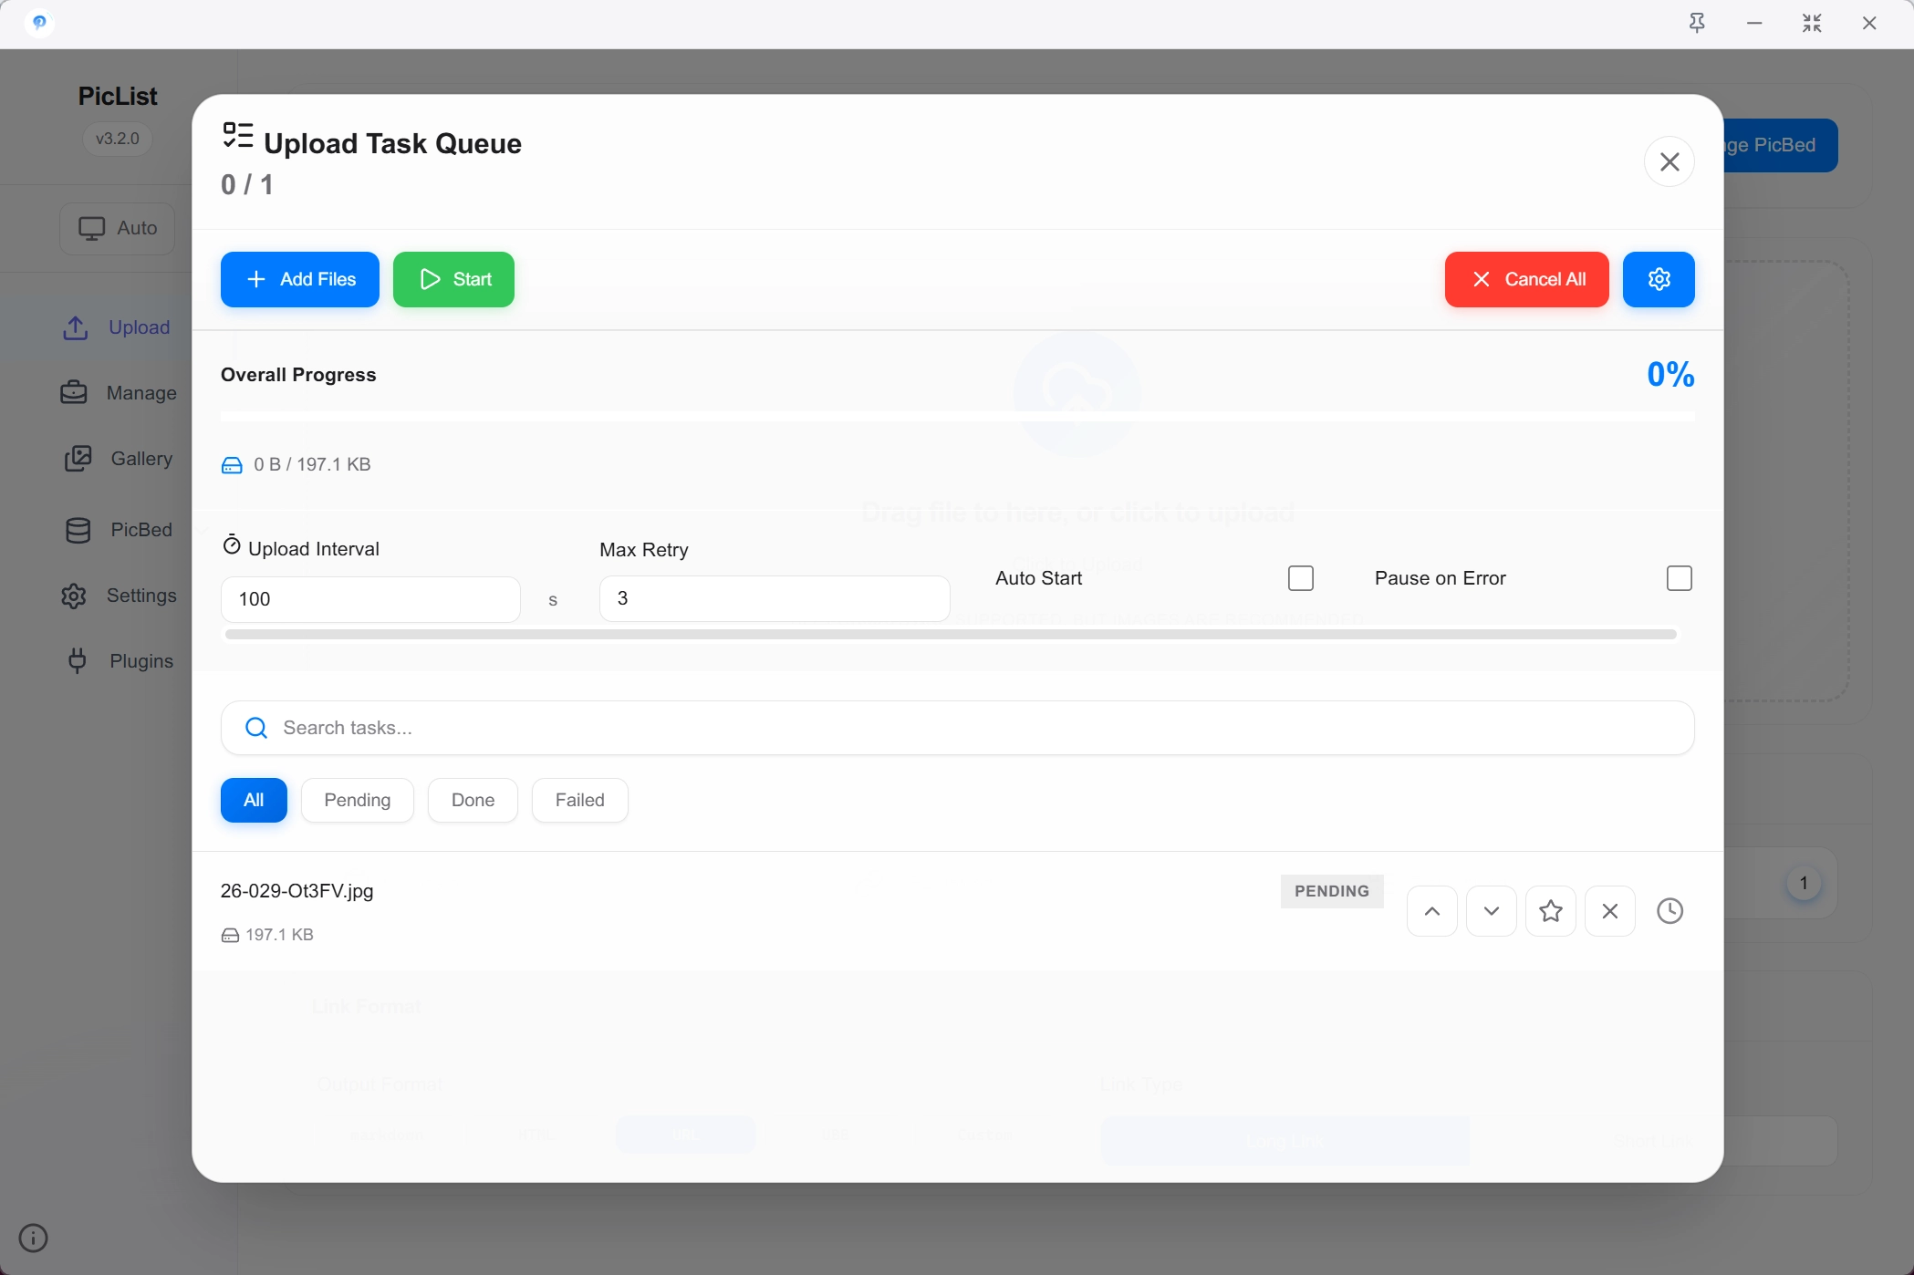The image size is (1914, 1275).
Task: Click the gear settings button in queue toolbar
Action: (1658, 279)
